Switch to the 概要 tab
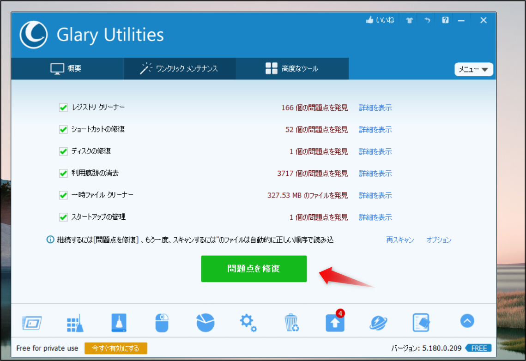Viewport: 526px width, 361px height. pos(67,68)
